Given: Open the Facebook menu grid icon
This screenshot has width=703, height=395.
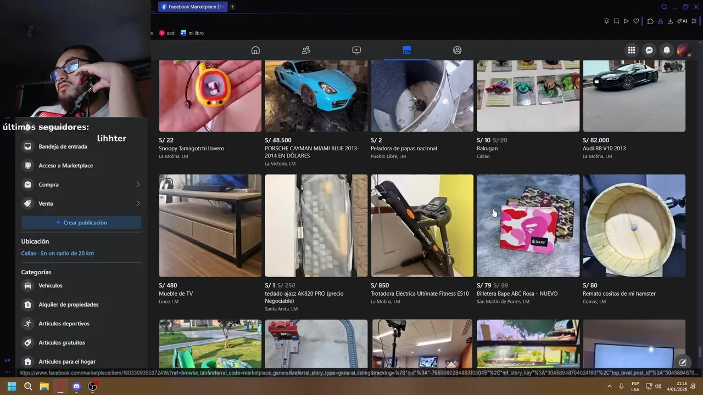Looking at the screenshot, I should [x=632, y=50].
